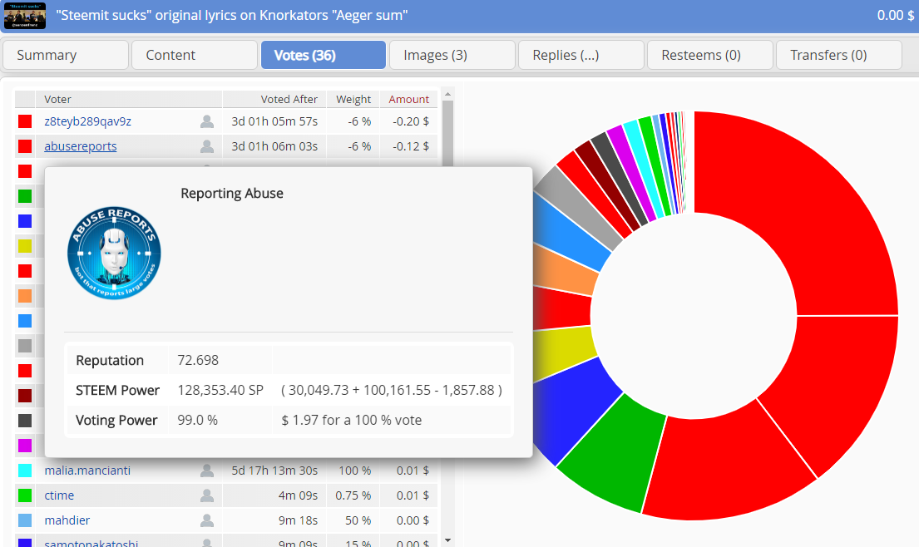Viewport: 919px width, 547px height.
Task: Sort by the Amount column header
Action: click(x=408, y=99)
